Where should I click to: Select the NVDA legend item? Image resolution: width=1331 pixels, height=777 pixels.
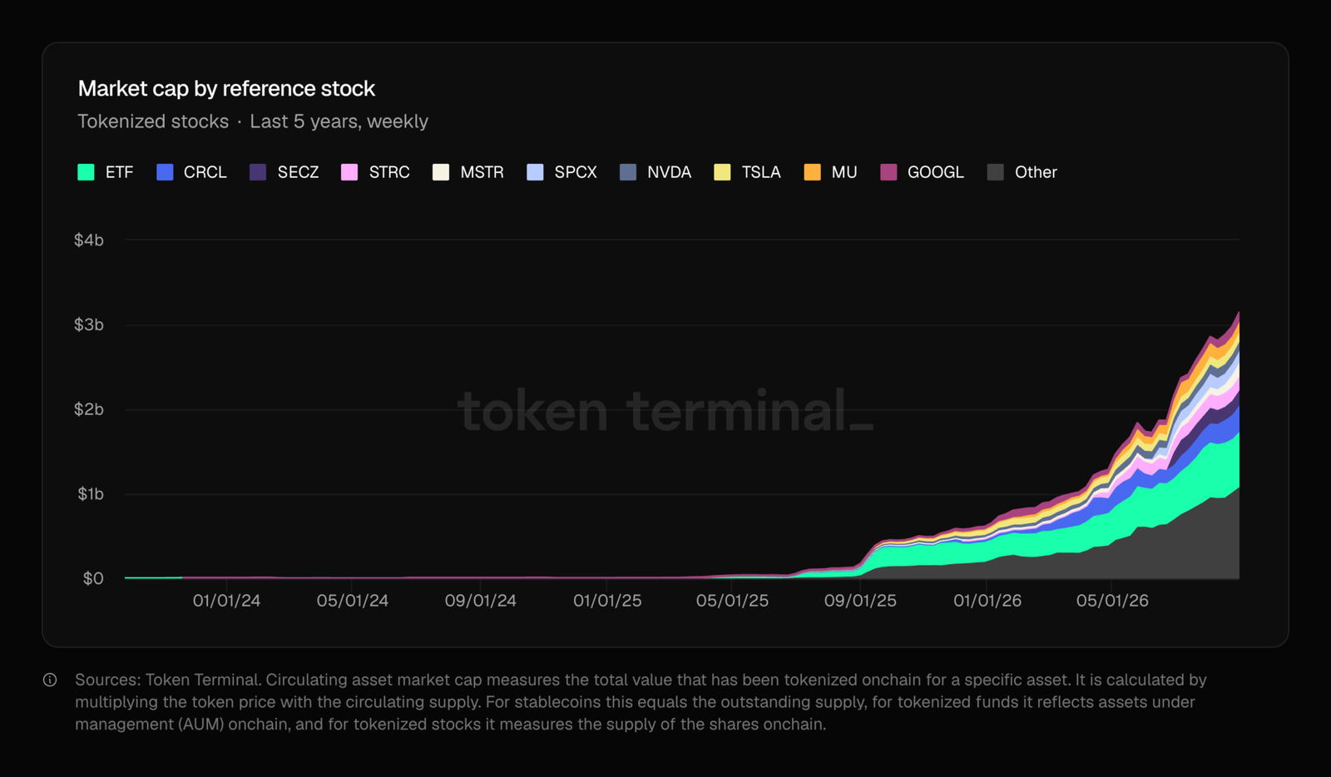tap(656, 172)
